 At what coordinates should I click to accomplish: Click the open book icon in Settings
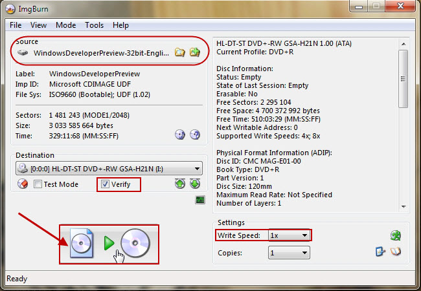click(396, 252)
